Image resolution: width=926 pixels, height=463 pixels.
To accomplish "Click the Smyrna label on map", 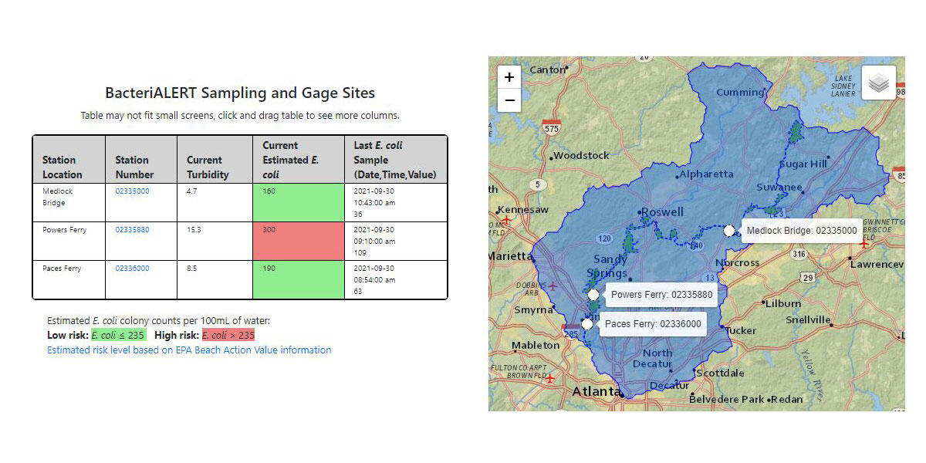I will [534, 310].
